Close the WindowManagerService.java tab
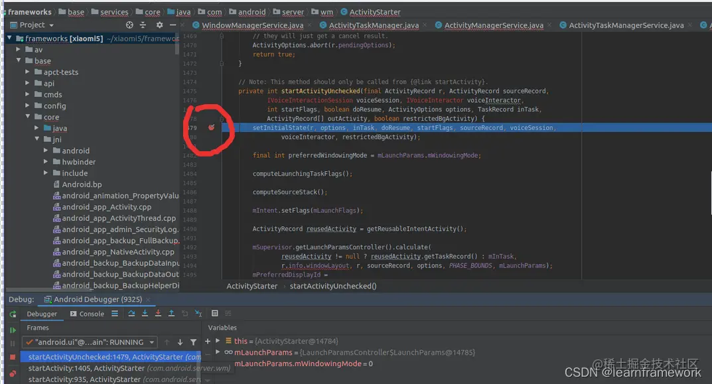 310,25
